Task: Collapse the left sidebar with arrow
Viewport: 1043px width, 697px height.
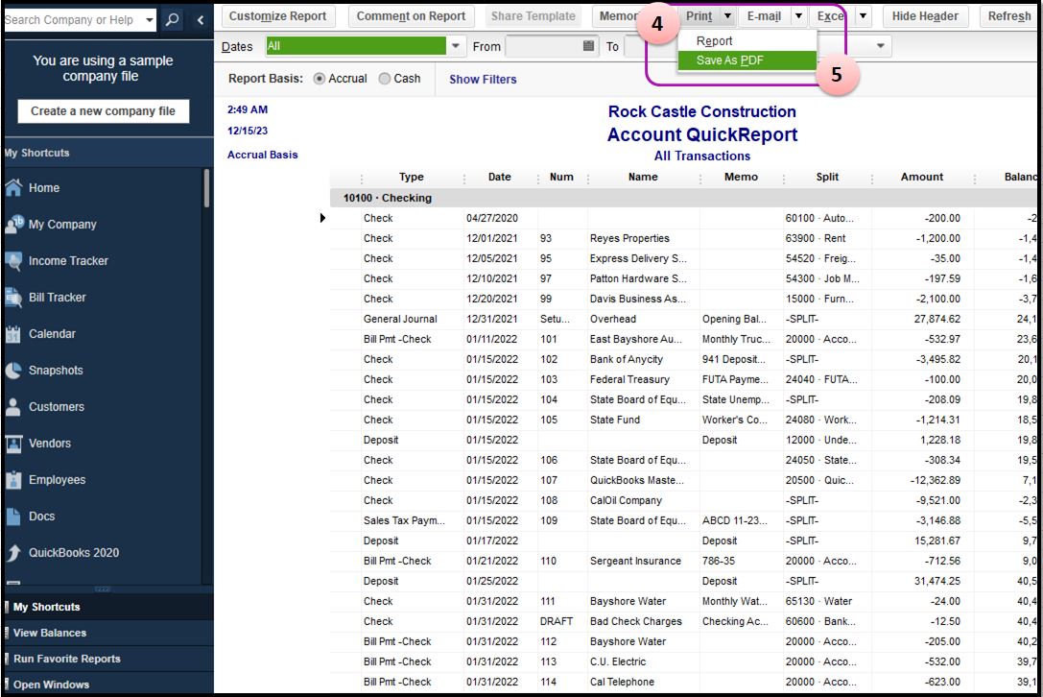Action: [x=201, y=20]
